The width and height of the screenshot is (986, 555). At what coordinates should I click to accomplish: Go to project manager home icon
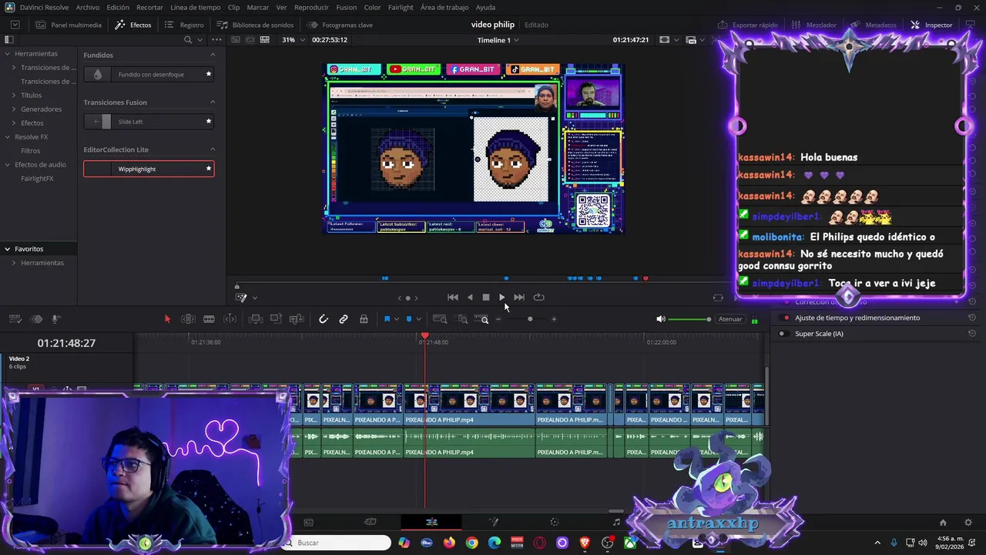[942, 522]
